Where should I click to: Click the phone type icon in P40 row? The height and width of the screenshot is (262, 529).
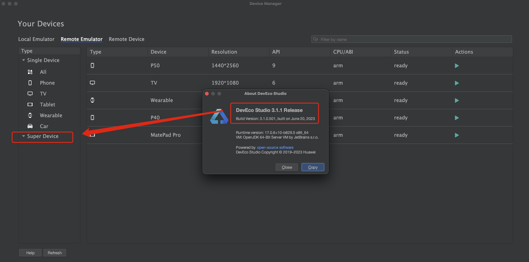pyautogui.click(x=92, y=118)
